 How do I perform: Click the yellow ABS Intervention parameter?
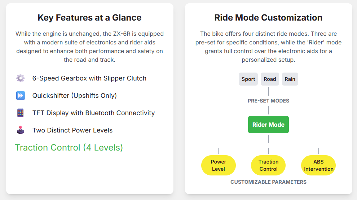tap(318, 165)
